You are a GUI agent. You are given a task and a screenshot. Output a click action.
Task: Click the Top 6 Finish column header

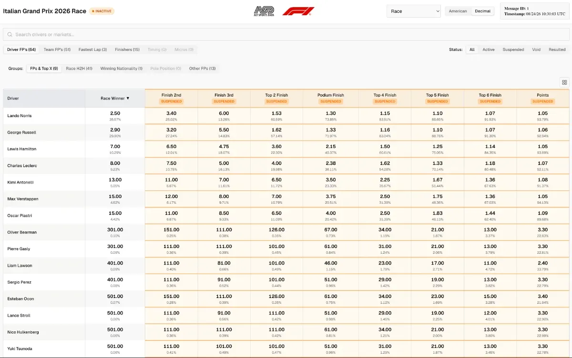tap(490, 98)
